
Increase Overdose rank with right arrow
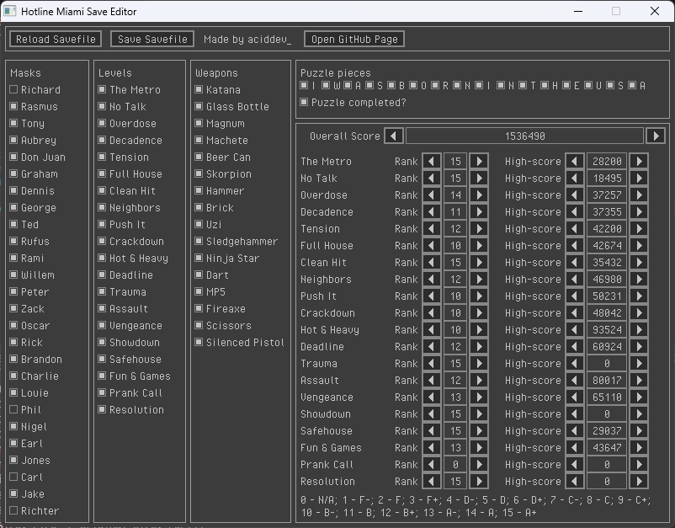pos(479,195)
